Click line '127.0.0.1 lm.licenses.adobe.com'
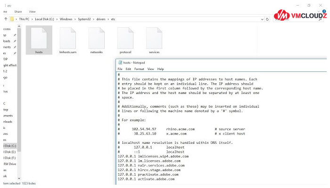The width and height of the screenshot is (330, 188). click(x=149, y=161)
